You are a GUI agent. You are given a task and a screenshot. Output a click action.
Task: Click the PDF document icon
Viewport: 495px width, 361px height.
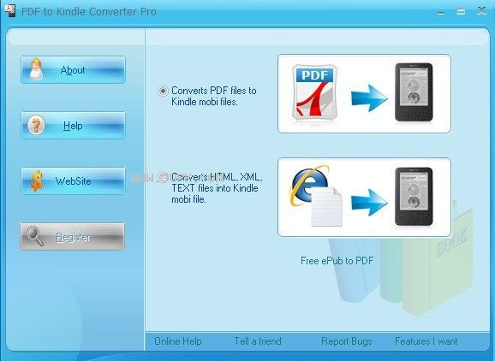pos(315,92)
